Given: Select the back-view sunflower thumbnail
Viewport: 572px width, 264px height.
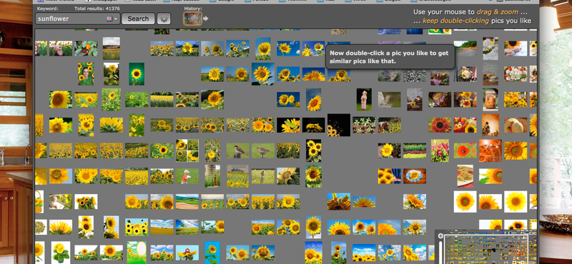Looking at the screenshot, I should (x=112, y=125).
